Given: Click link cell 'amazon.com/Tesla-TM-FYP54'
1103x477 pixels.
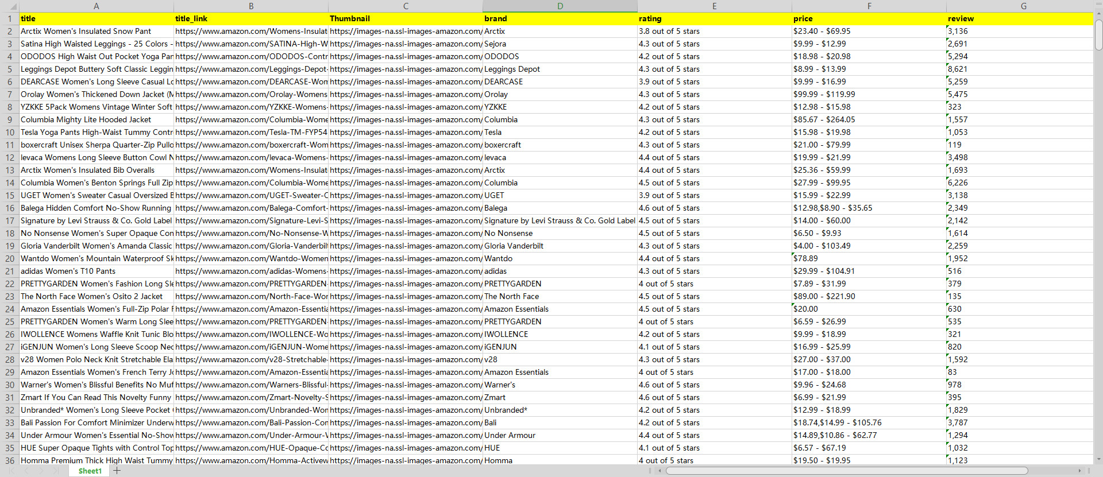Looking at the screenshot, I should (x=251, y=132).
